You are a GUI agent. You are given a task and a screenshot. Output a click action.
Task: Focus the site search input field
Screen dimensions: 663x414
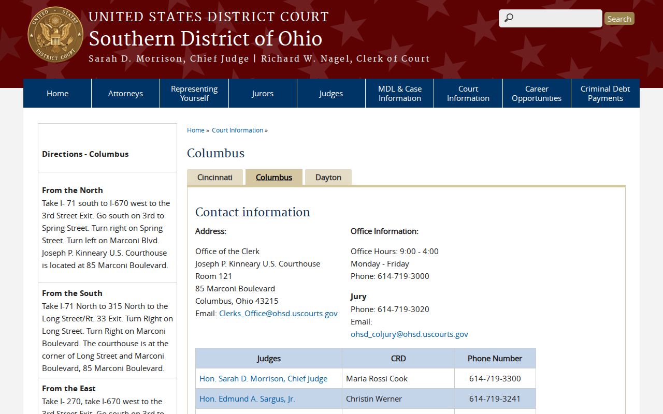551,18
